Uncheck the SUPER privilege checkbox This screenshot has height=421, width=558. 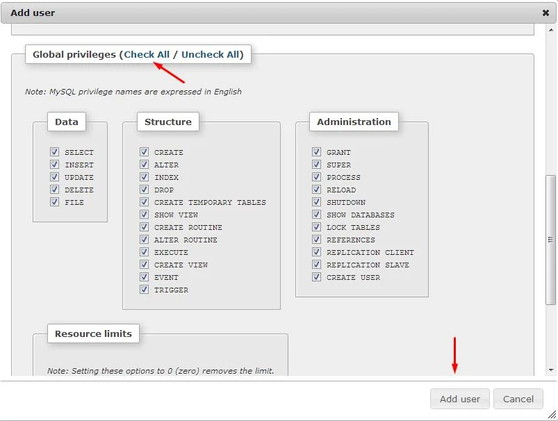click(316, 165)
